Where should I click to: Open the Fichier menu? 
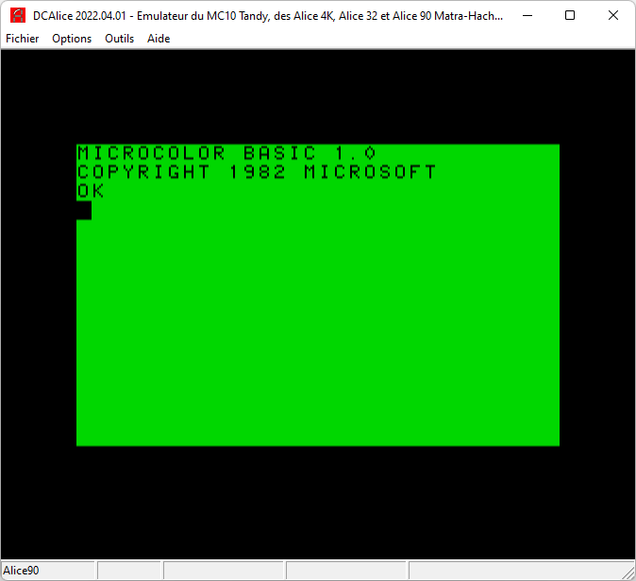coord(23,39)
